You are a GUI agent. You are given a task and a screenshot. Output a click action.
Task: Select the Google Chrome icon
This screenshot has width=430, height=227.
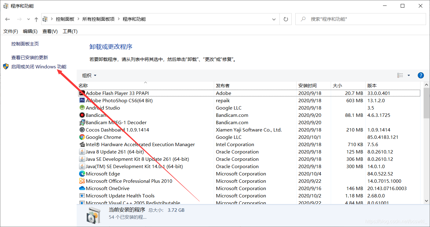click(x=82, y=137)
